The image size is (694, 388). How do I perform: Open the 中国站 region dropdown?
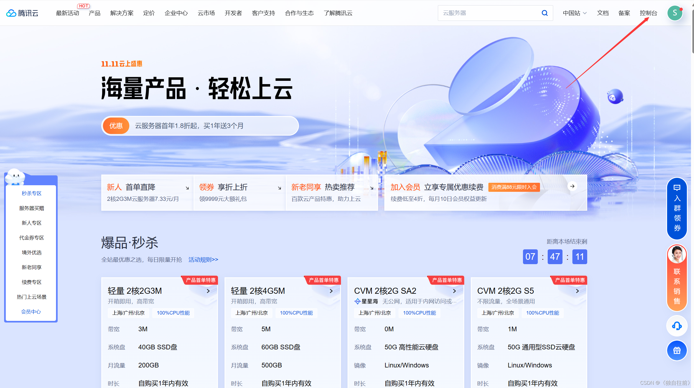574,13
